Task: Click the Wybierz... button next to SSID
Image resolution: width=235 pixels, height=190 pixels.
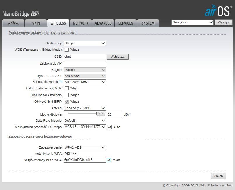Action: coord(118,57)
